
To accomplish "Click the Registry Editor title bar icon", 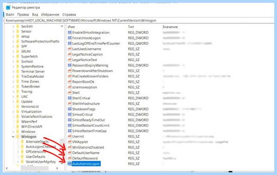I will [8, 7].
